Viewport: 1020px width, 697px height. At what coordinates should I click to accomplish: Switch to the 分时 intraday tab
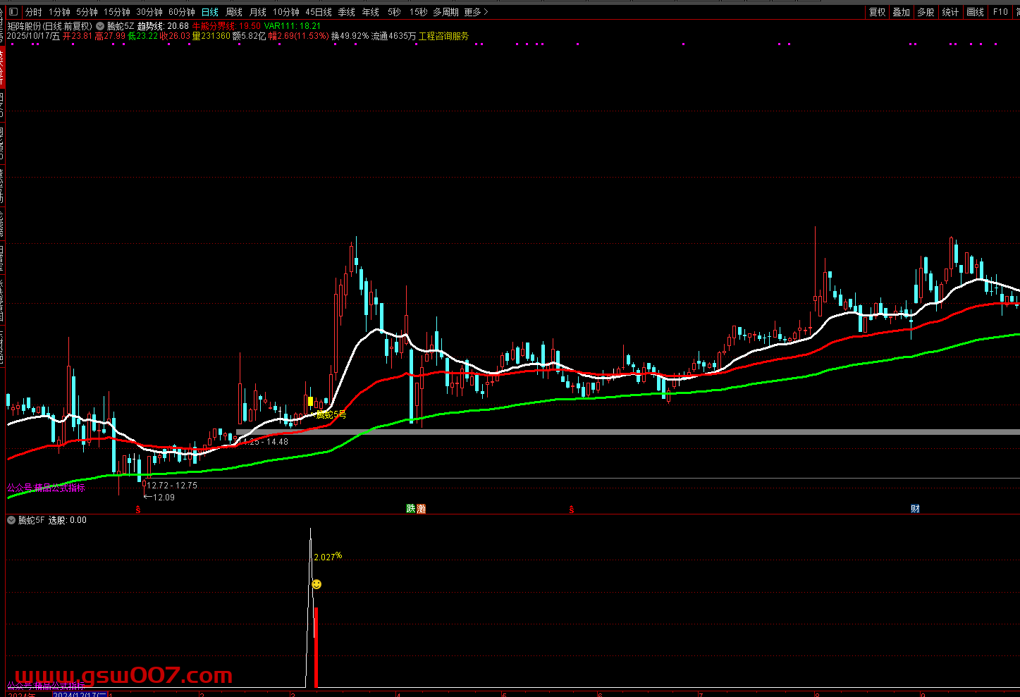33,12
